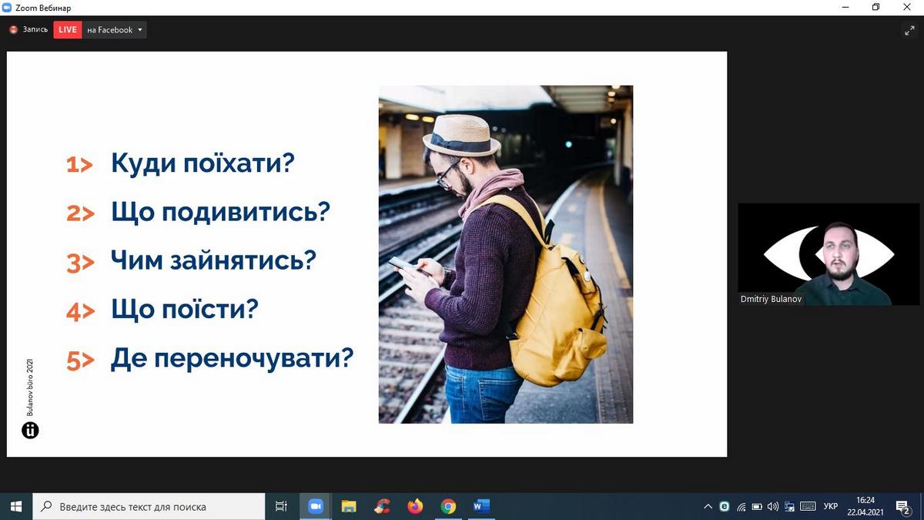
Task: Switch to Microsoft Word in the taskbar
Action: click(481, 506)
